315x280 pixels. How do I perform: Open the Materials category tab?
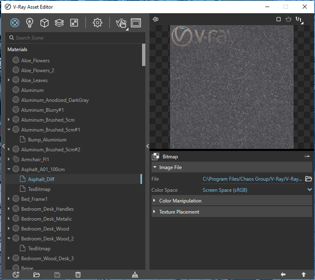tap(15, 23)
